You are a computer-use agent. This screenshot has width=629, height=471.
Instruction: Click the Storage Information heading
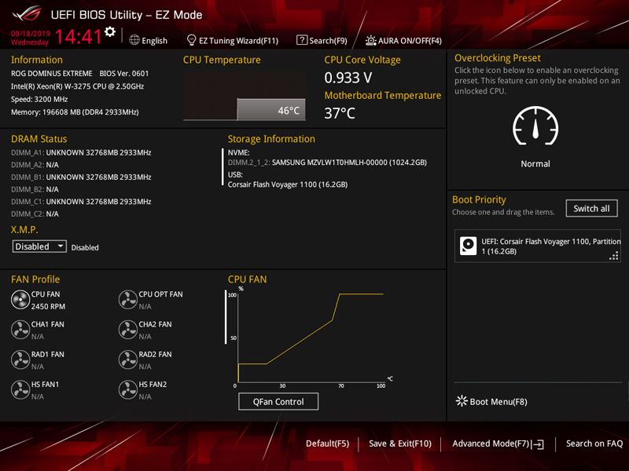click(271, 139)
